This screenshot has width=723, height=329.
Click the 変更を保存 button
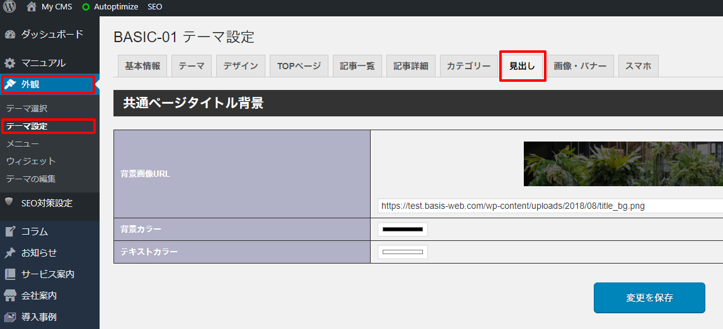(x=649, y=298)
